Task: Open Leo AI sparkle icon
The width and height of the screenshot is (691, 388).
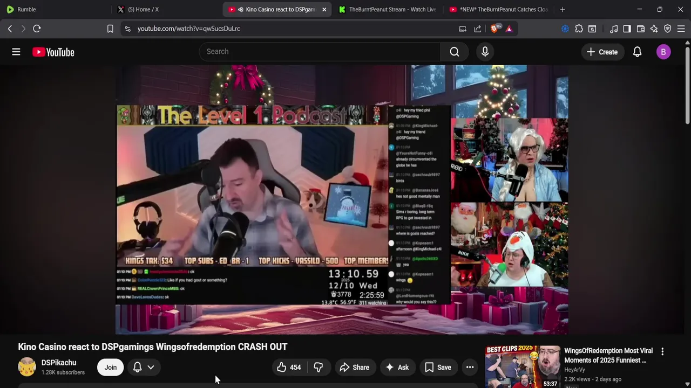Action: point(654,29)
